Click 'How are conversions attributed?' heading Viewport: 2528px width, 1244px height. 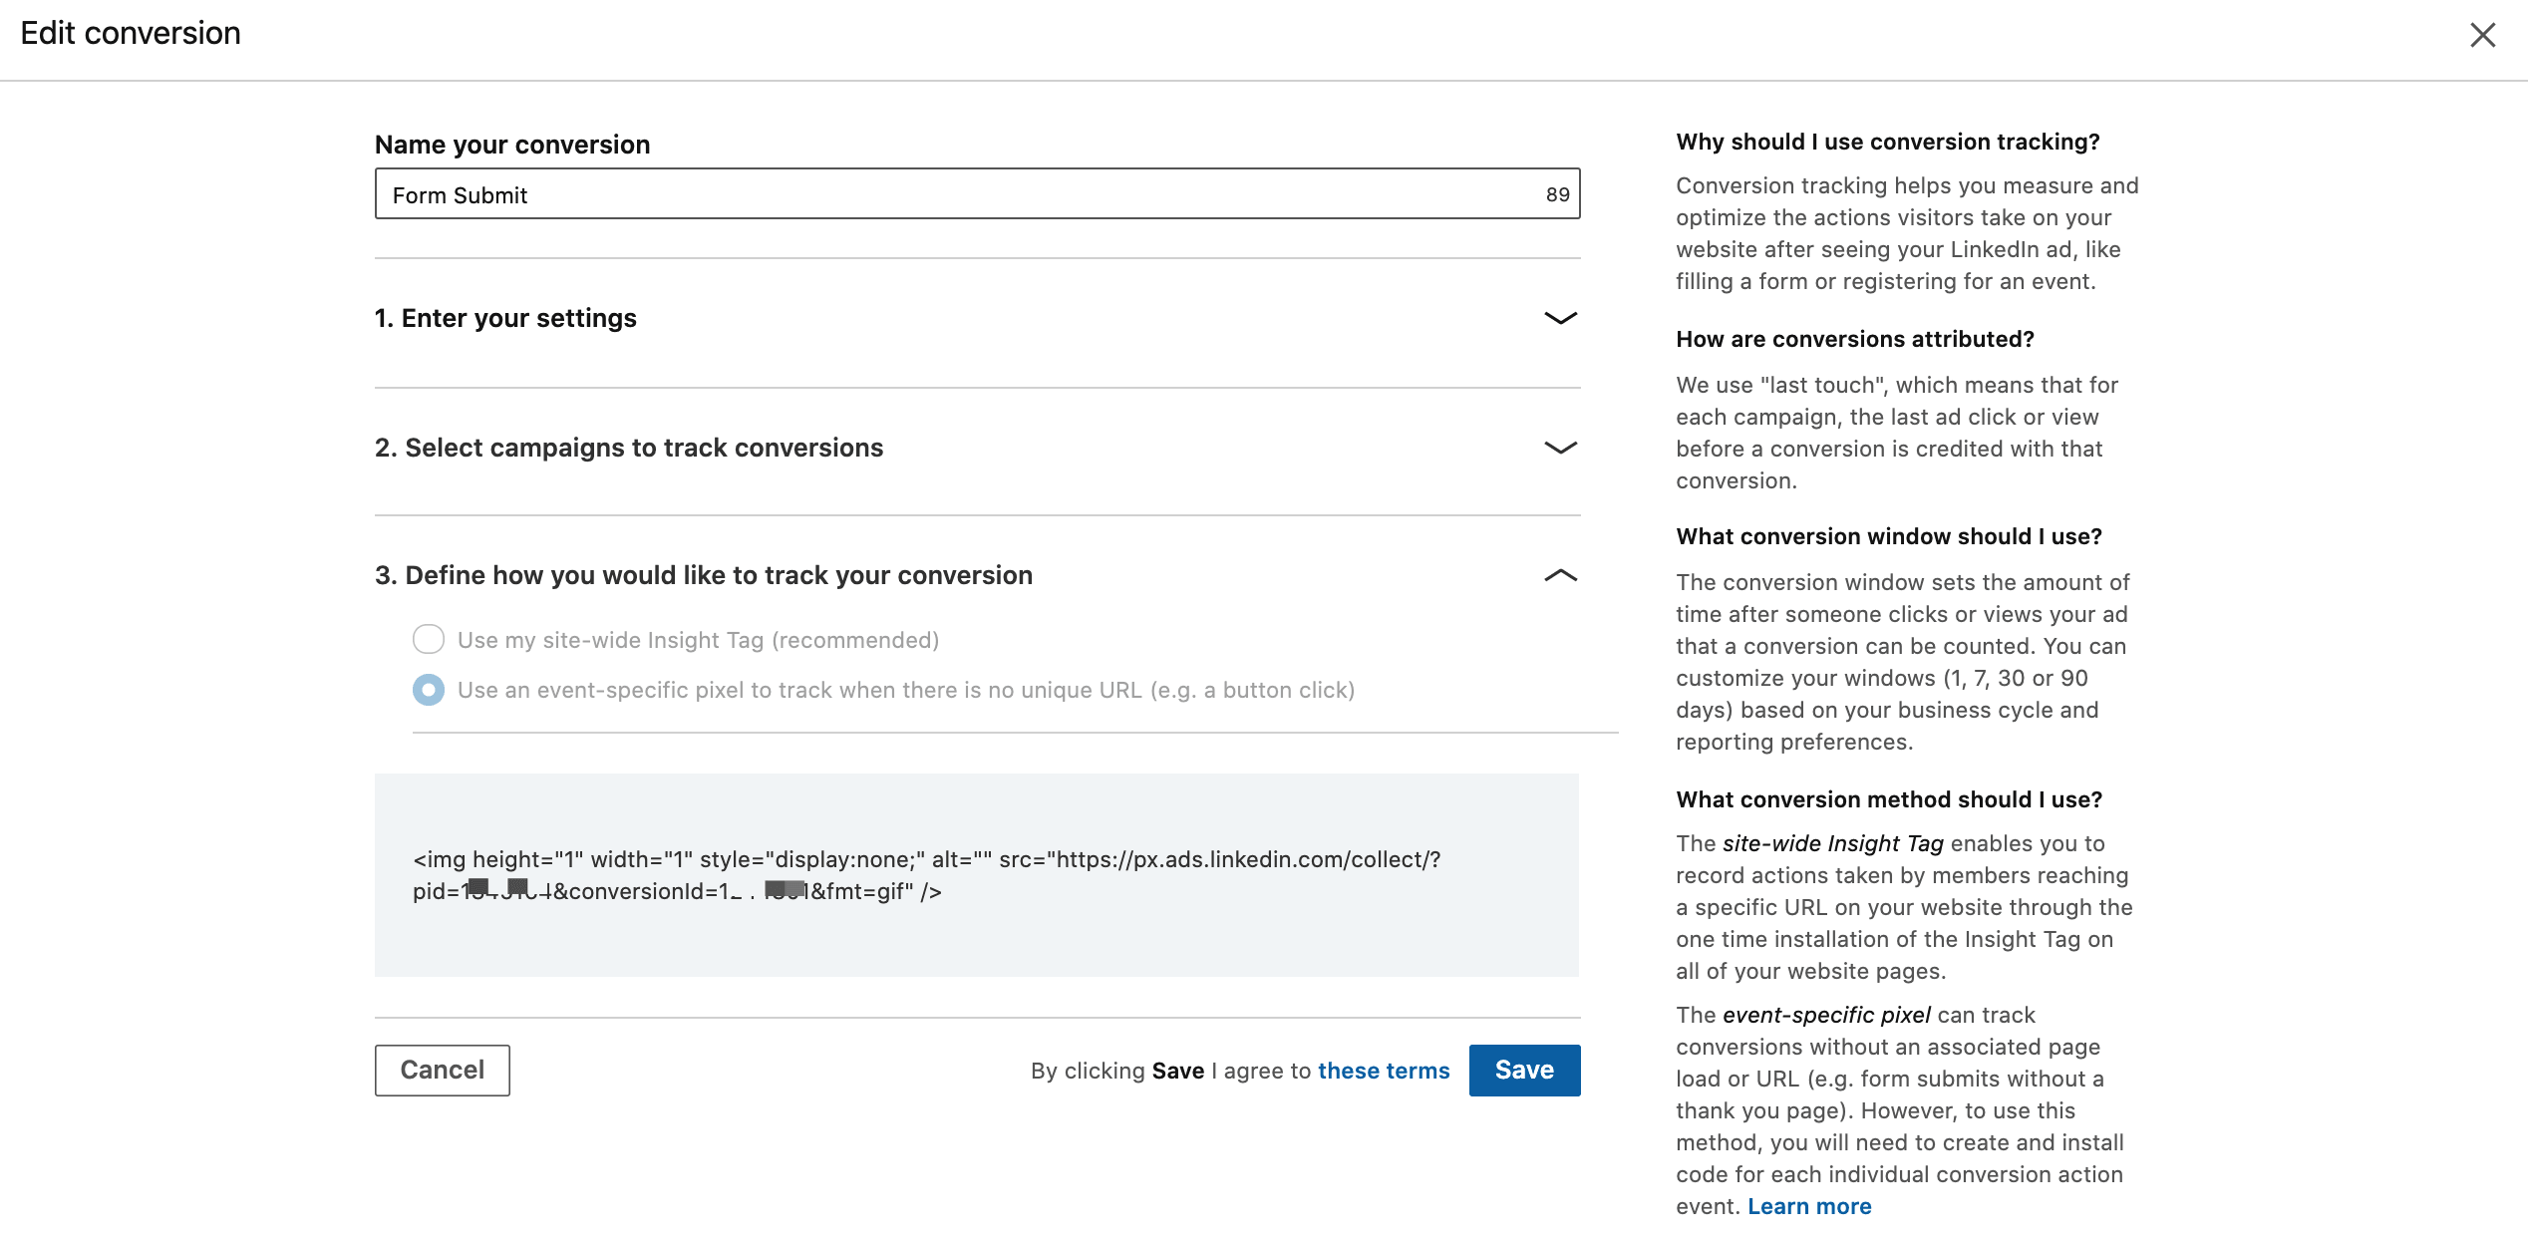click(1855, 339)
